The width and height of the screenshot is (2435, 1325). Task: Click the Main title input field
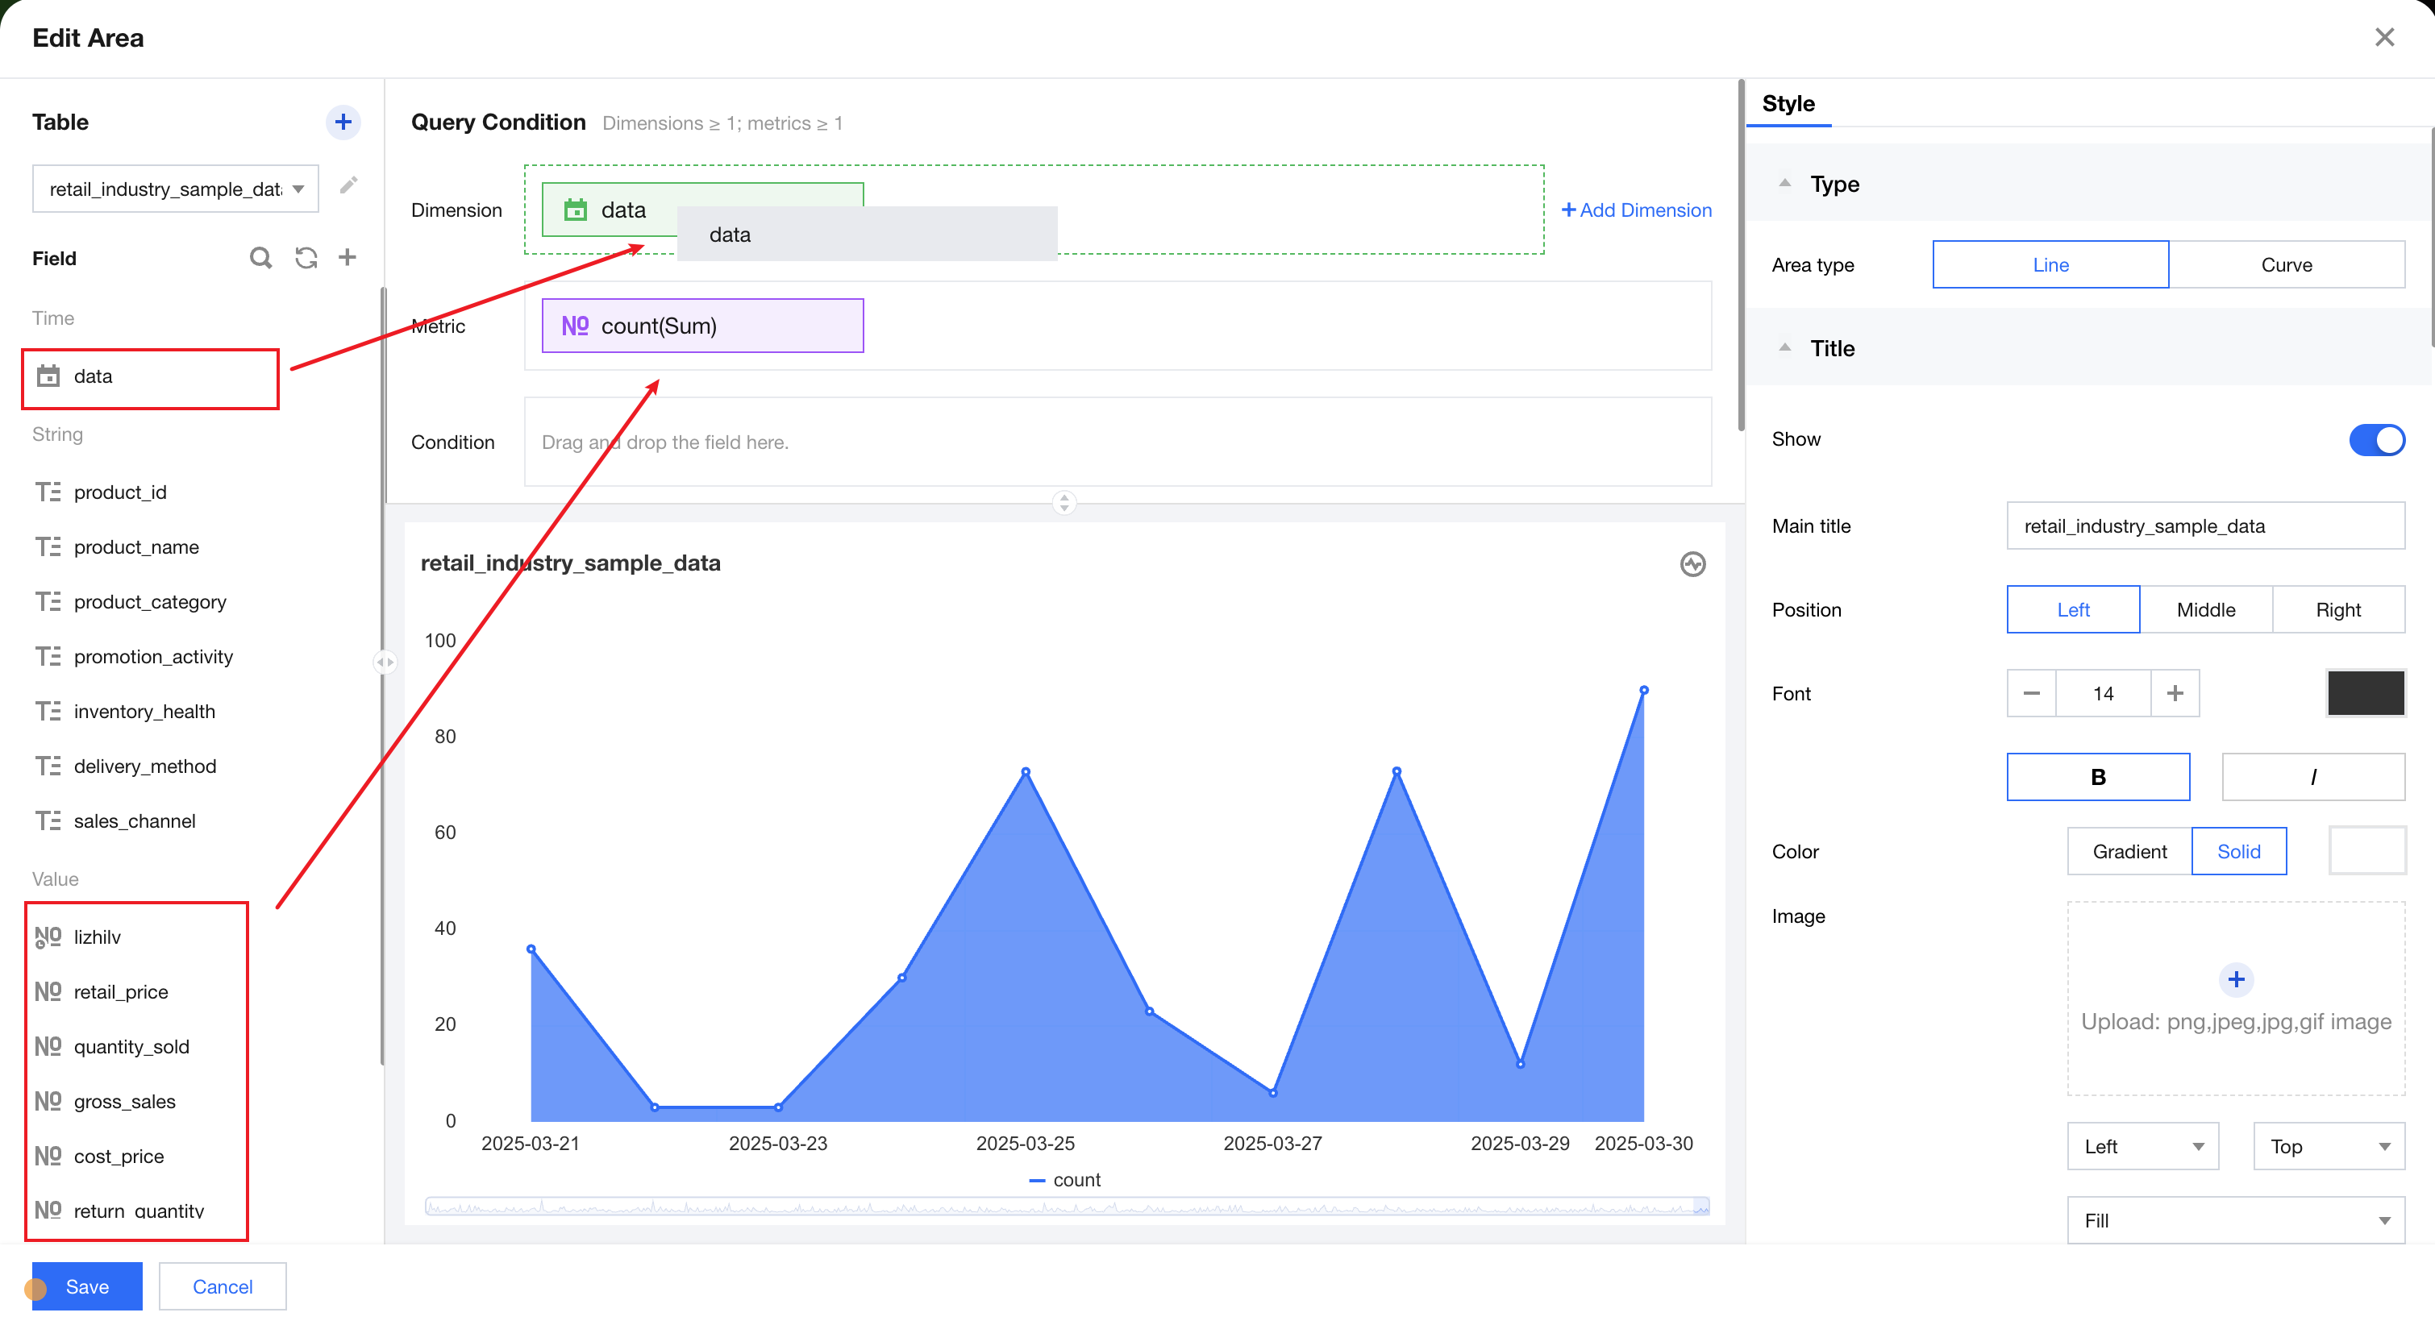click(2205, 526)
